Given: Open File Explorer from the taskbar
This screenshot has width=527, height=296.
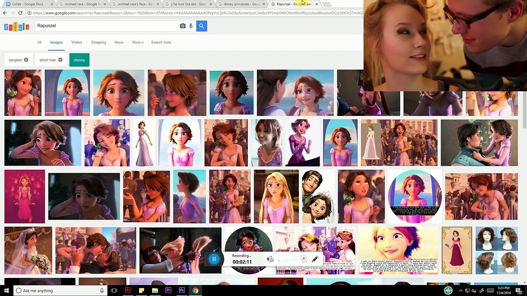Looking at the screenshot, I should [155, 291].
